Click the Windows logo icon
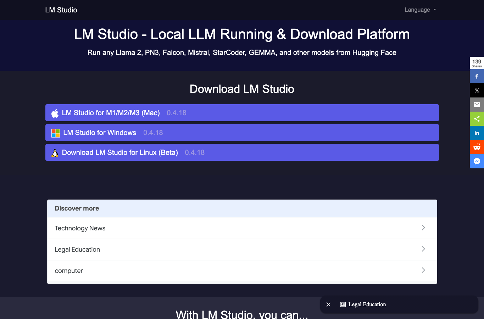Image resolution: width=484 pixels, height=319 pixels. tap(56, 133)
